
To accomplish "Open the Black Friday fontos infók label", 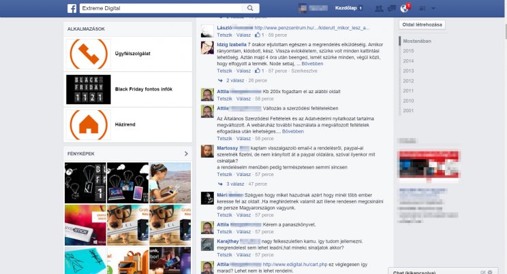I will [144, 89].
